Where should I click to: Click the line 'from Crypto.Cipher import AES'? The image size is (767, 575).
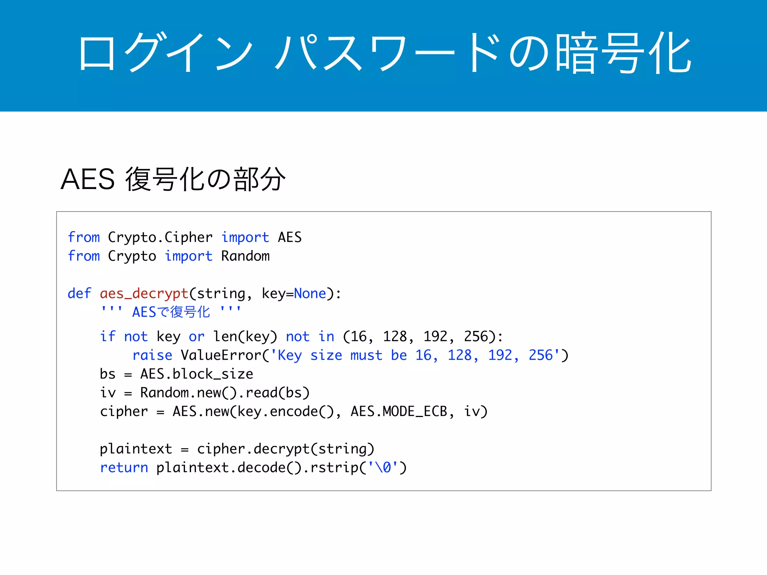(x=185, y=238)
